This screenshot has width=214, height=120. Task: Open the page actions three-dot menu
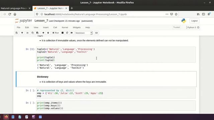pyautogui.click(x=167, y=14)
